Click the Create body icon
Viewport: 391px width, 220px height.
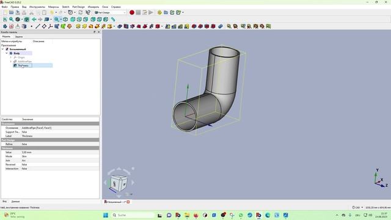click(5, 26)
